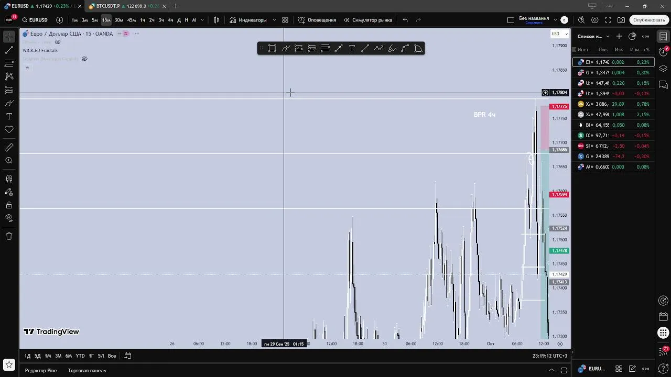The width and height of the screenshot is (671, 377).
Task: Collapse the indicator legend chevron
Action: 27,68
